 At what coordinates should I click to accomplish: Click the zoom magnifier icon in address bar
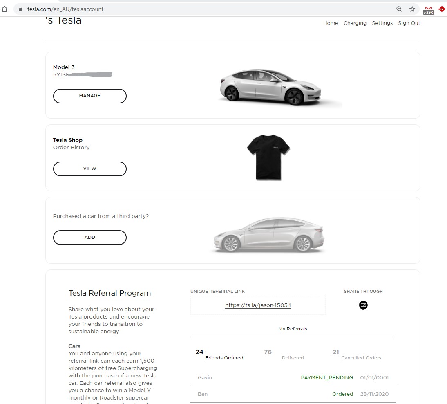[x=399, y=9]
